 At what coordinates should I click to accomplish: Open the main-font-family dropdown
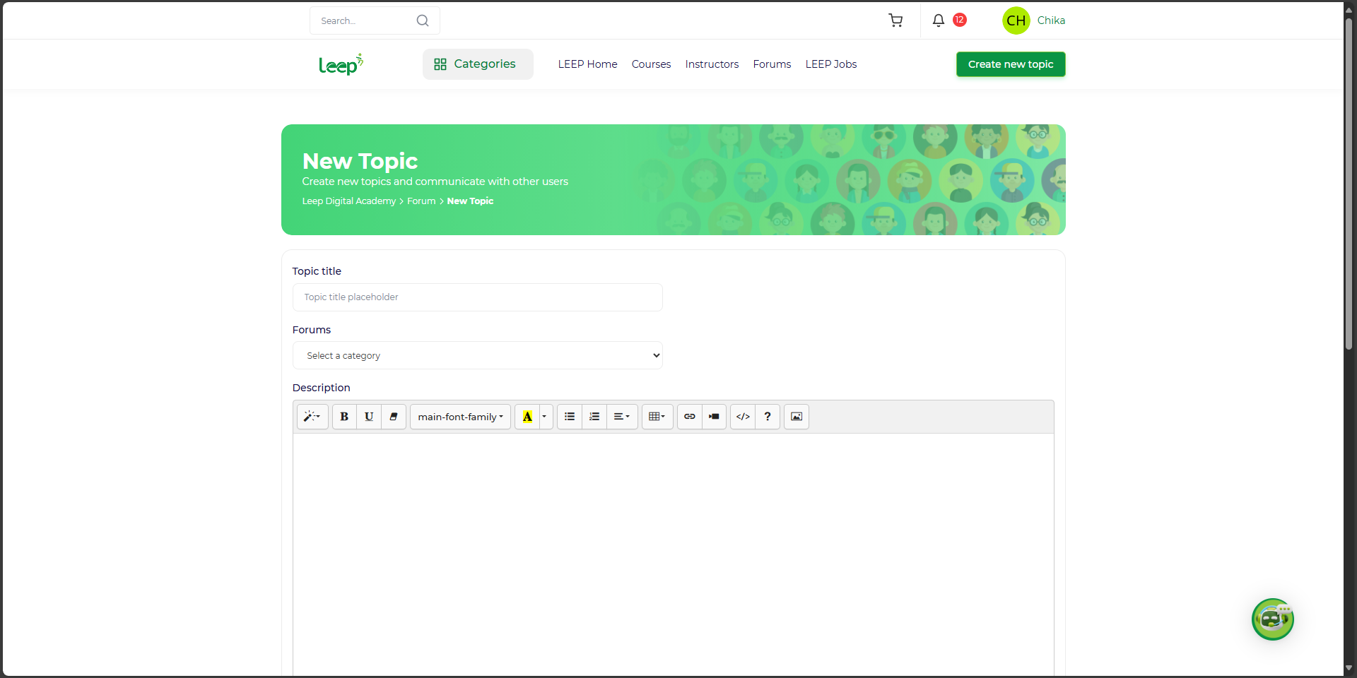pos(460,417)
